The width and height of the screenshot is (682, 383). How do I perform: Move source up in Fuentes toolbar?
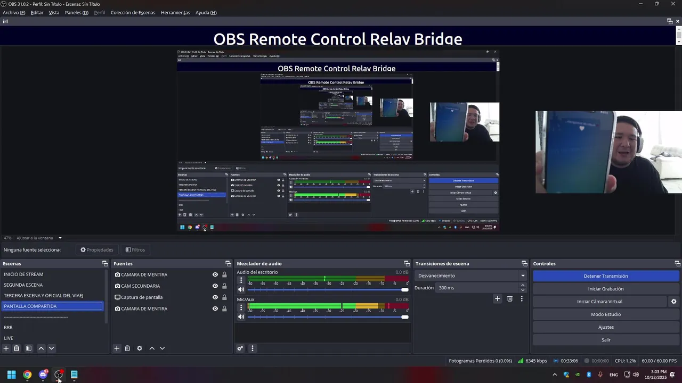point(152,348)
